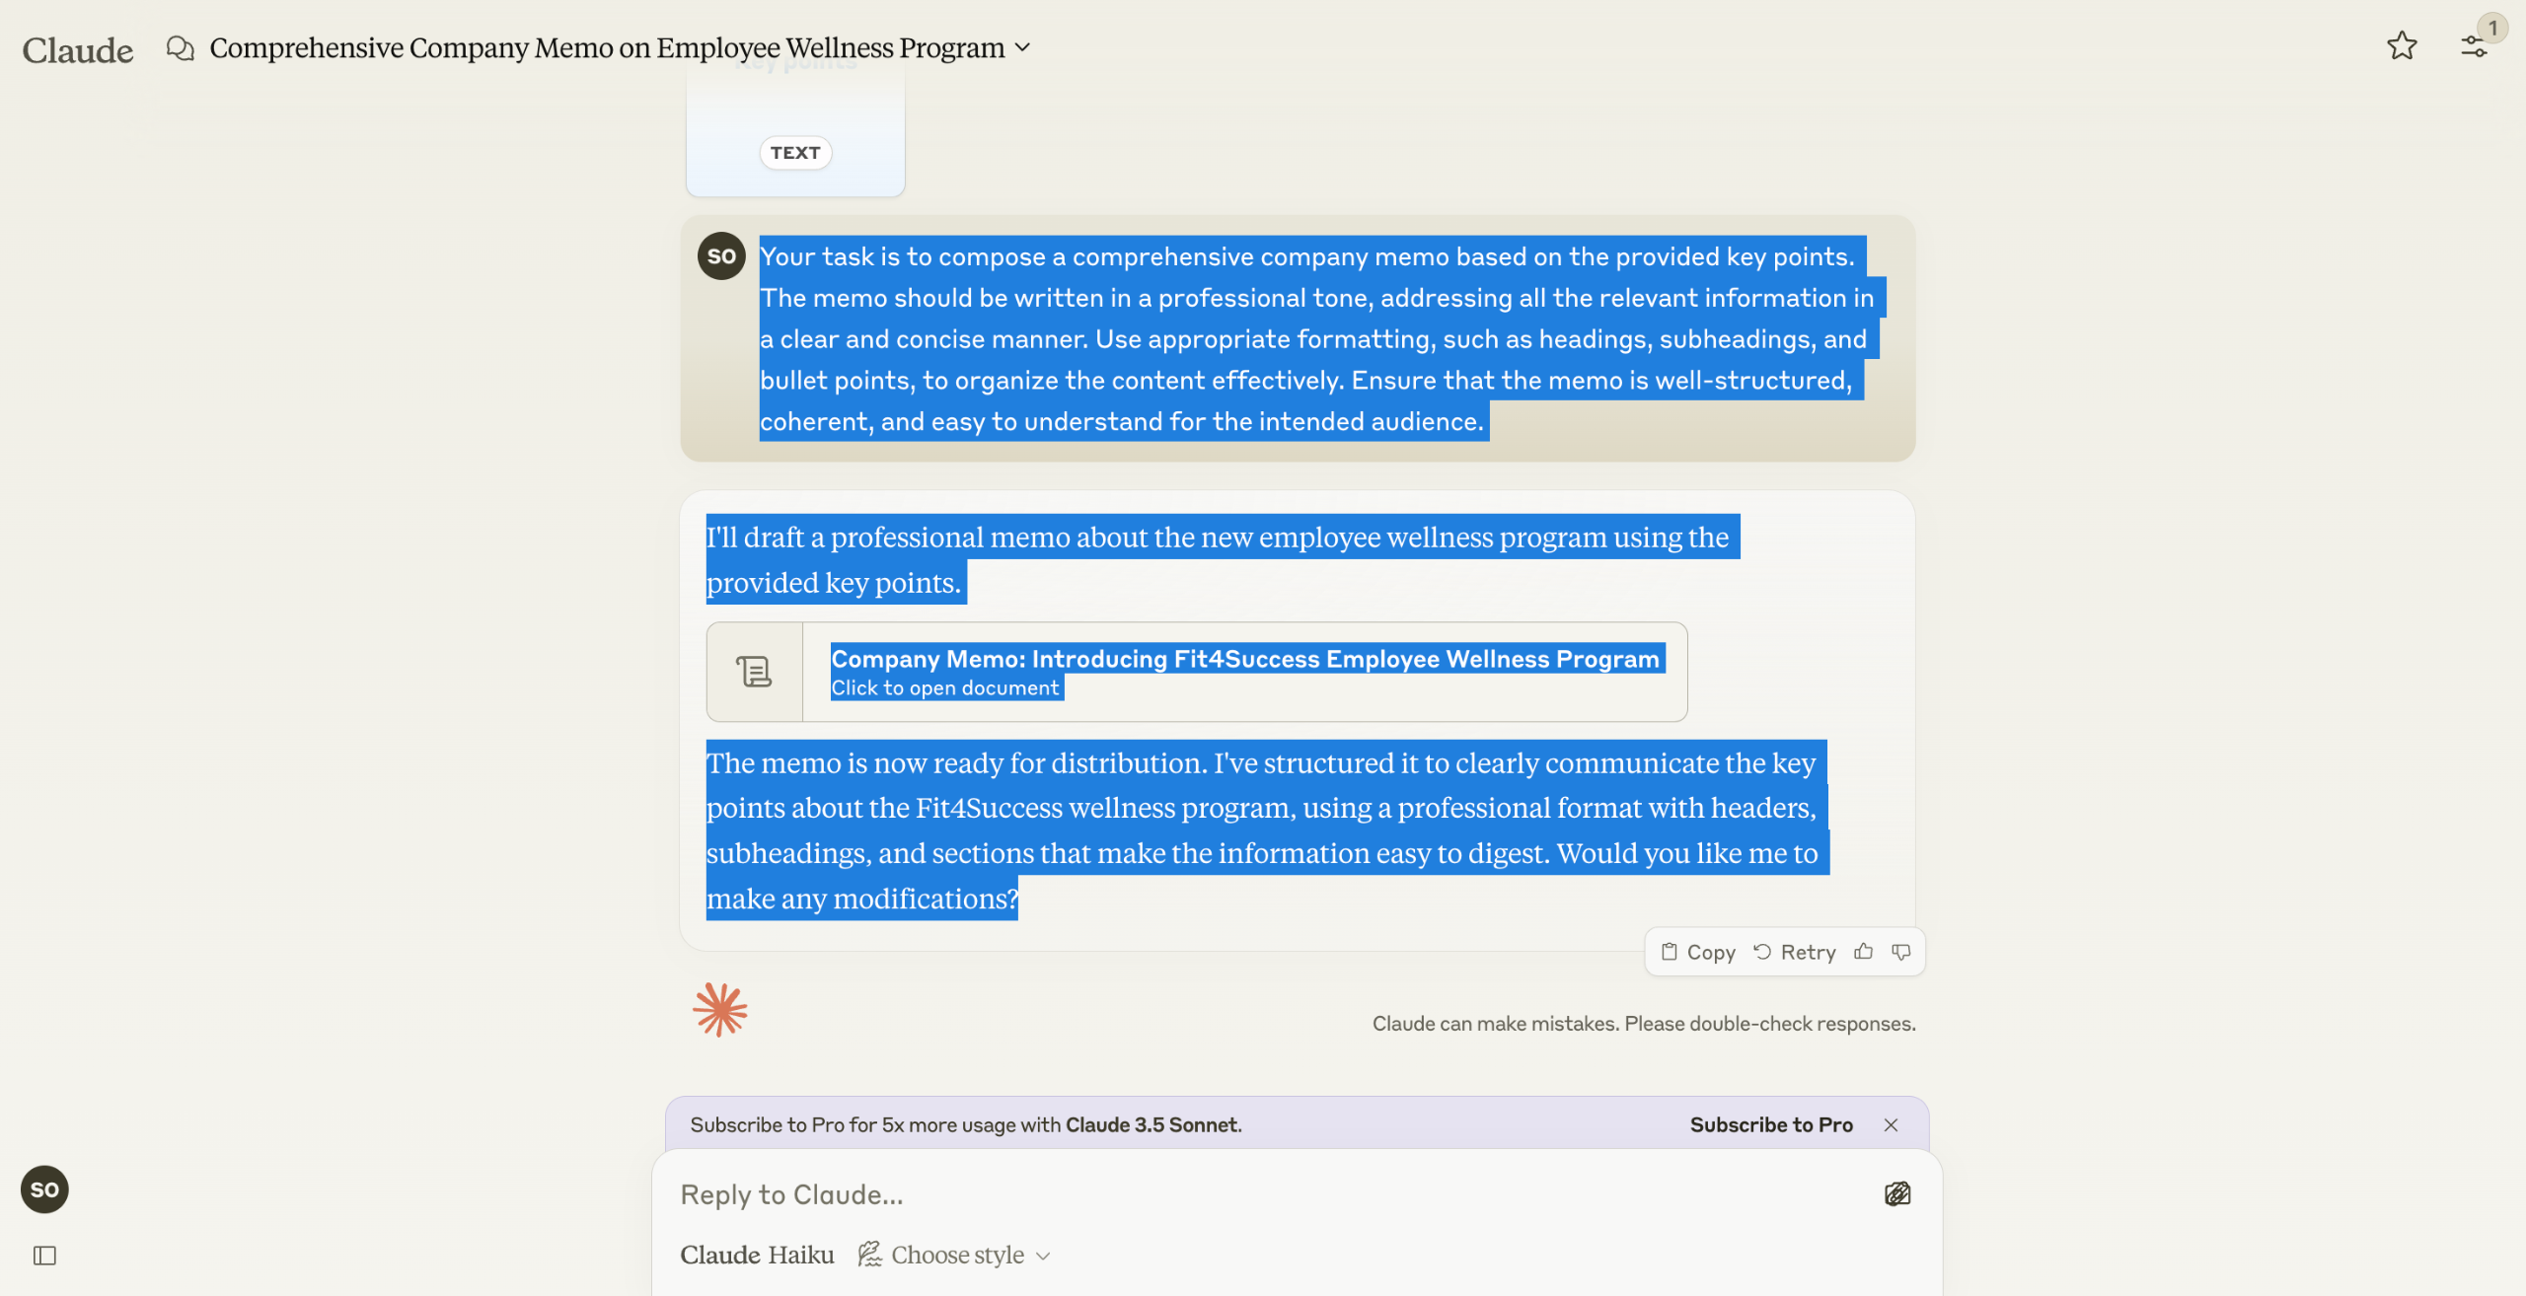Open the Fit4Success Company Memo document
The image size is (2526, 1296).
pyautogui.click(x=1196, y=672)
